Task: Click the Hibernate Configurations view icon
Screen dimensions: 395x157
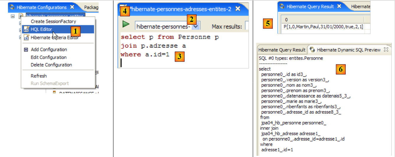Action: 12,7
